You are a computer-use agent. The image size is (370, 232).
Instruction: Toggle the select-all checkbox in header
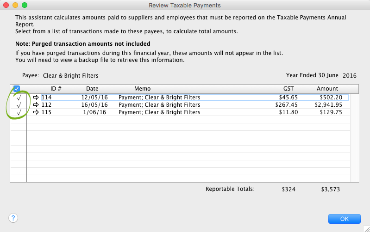17,89
